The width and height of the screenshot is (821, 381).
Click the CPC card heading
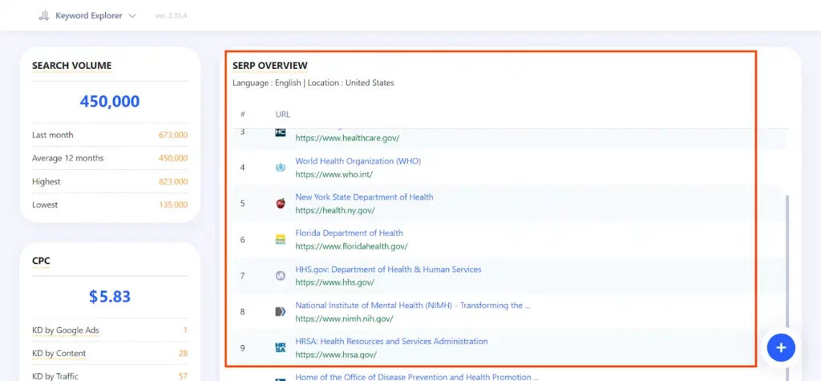(x=41, y=261)
